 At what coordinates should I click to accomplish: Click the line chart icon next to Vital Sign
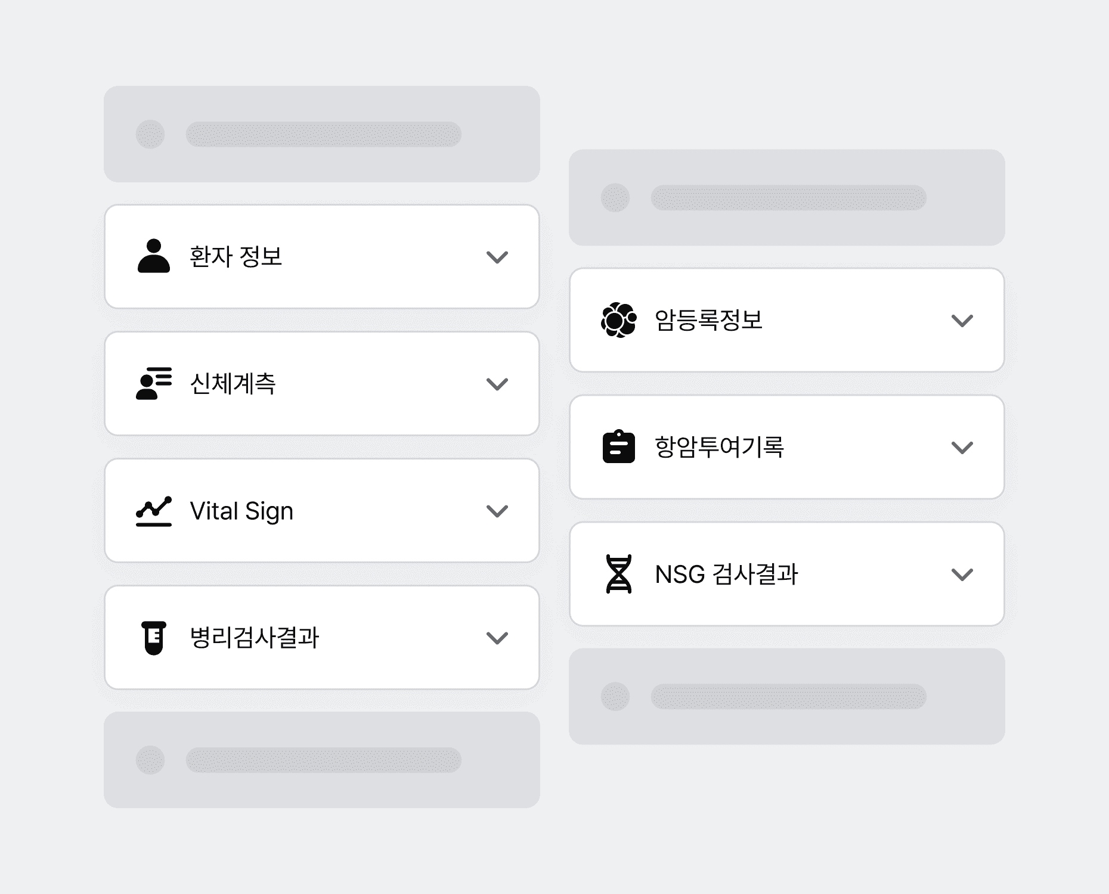tap(154, 510)
